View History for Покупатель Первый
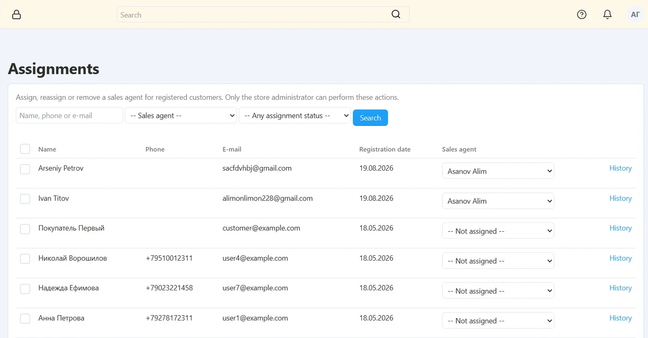The width and height of the screenshot is (648, 338). 620,228
